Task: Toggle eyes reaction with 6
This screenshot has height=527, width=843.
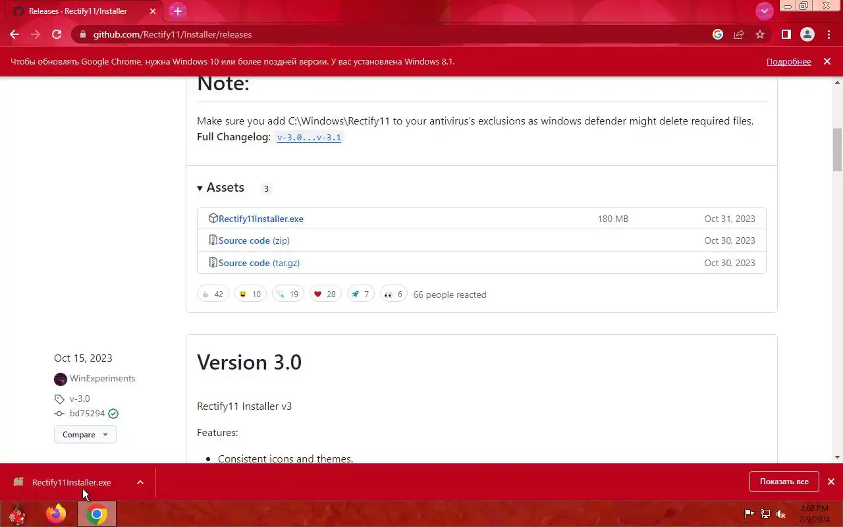Action: tap(393, 294)
